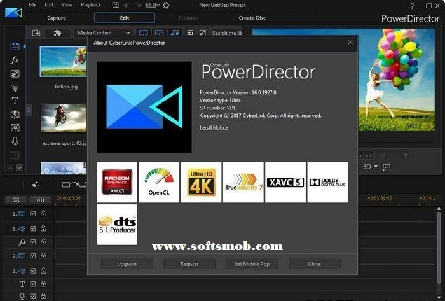Show audio files with music note filter
Image resolution: width=445 pixels, height=301 pixels.
(174, 33)
